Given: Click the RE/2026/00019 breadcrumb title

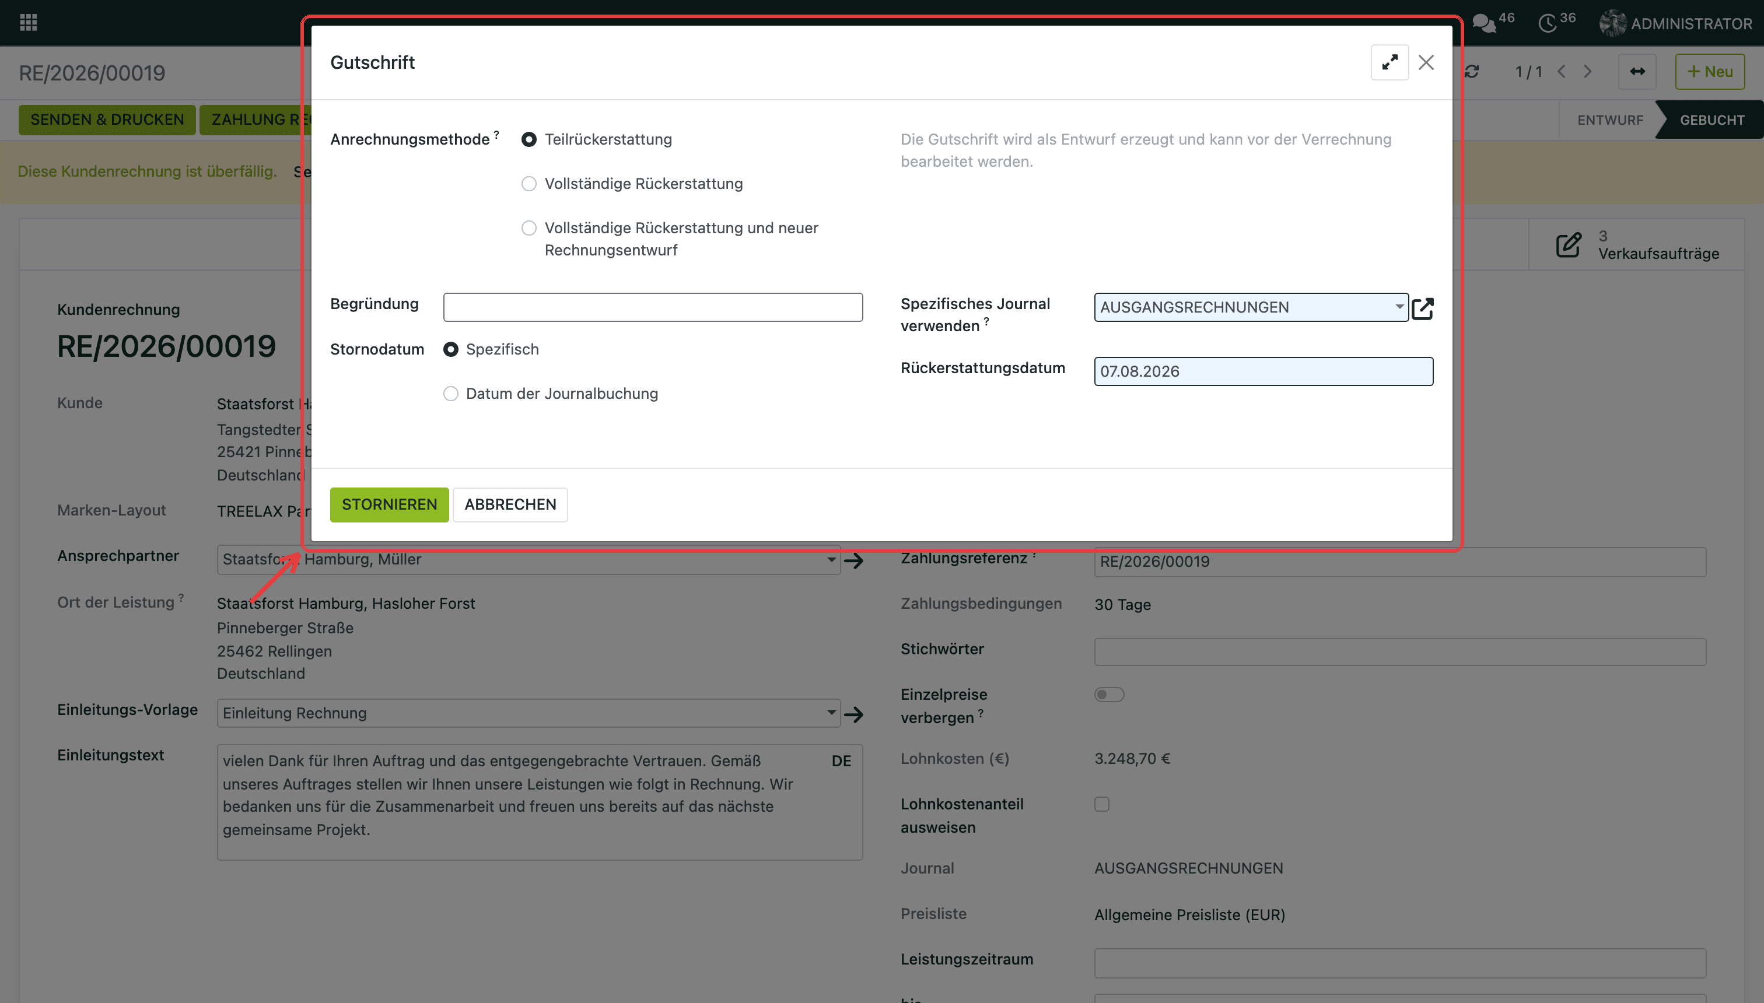Looking at the screenshot, I should pyautogui.click(x=92, y=73).
